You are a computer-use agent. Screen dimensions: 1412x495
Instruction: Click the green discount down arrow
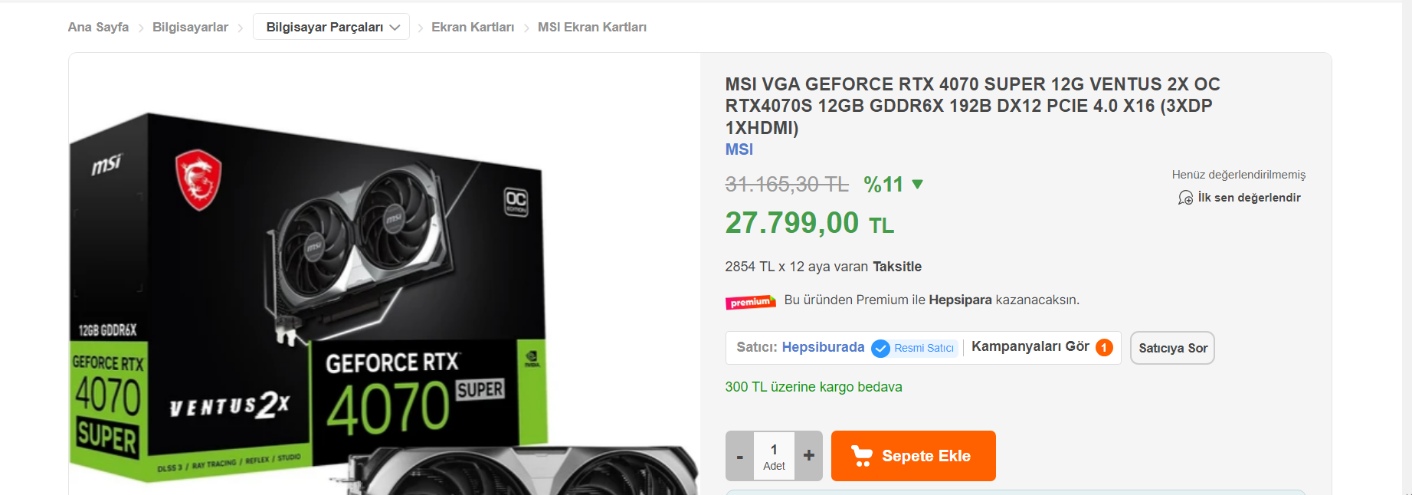point(918,185)
